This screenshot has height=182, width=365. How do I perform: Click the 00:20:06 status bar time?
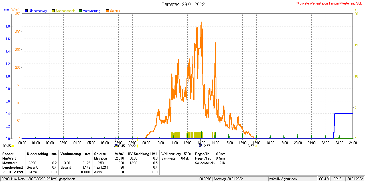205,179
